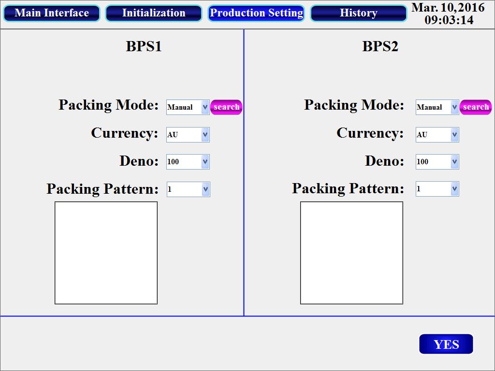Select the Production Setting tab
Image resolution: width=495 pixels, height=371 pixels.
(x=256, y=13)
